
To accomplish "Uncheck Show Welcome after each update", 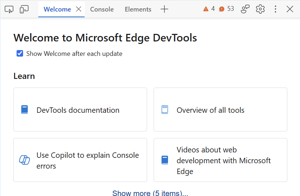I will pyautogui.click(x=20, y=54).
